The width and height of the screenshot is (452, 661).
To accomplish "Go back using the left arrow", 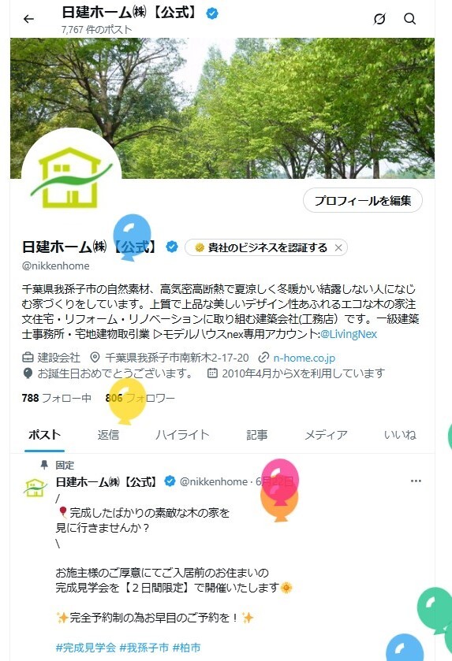I will [28, 19].
